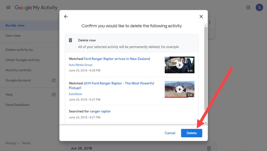The image size is (267, 151).
Task: Open Auto Media Group channel link
Action: point(80,65)
